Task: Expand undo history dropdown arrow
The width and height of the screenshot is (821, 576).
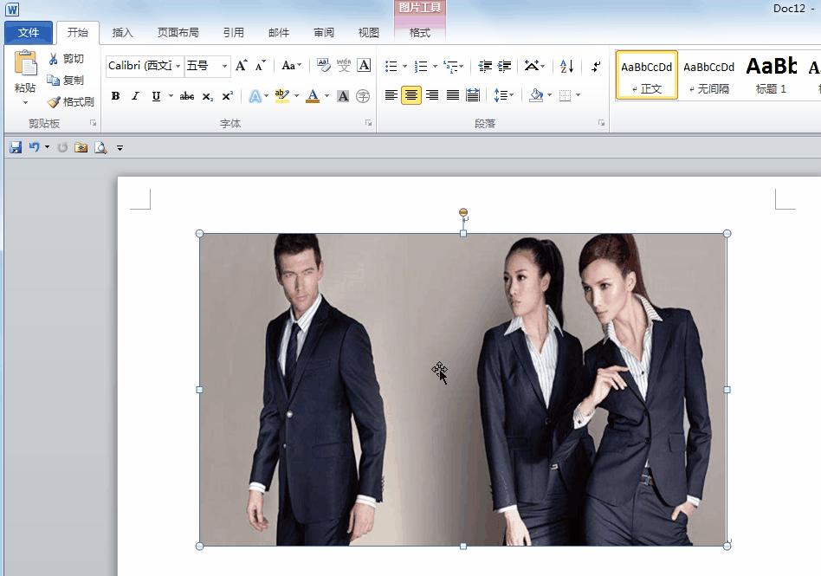Action: 47,147
